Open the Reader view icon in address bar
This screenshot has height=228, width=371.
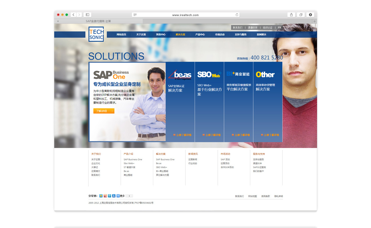135,15
